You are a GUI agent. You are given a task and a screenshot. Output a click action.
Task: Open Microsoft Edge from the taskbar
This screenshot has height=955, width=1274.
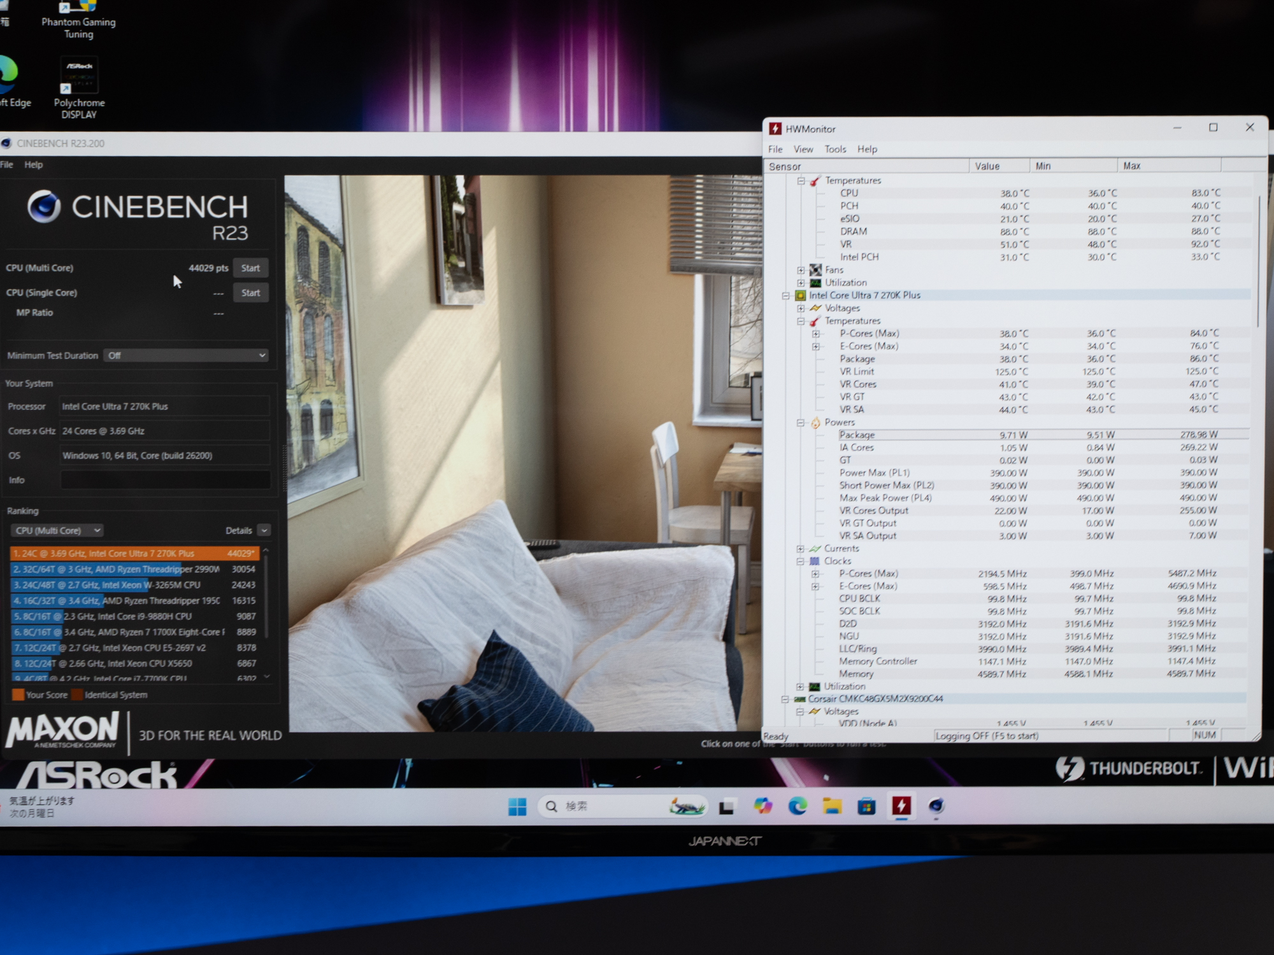point(798,807)
